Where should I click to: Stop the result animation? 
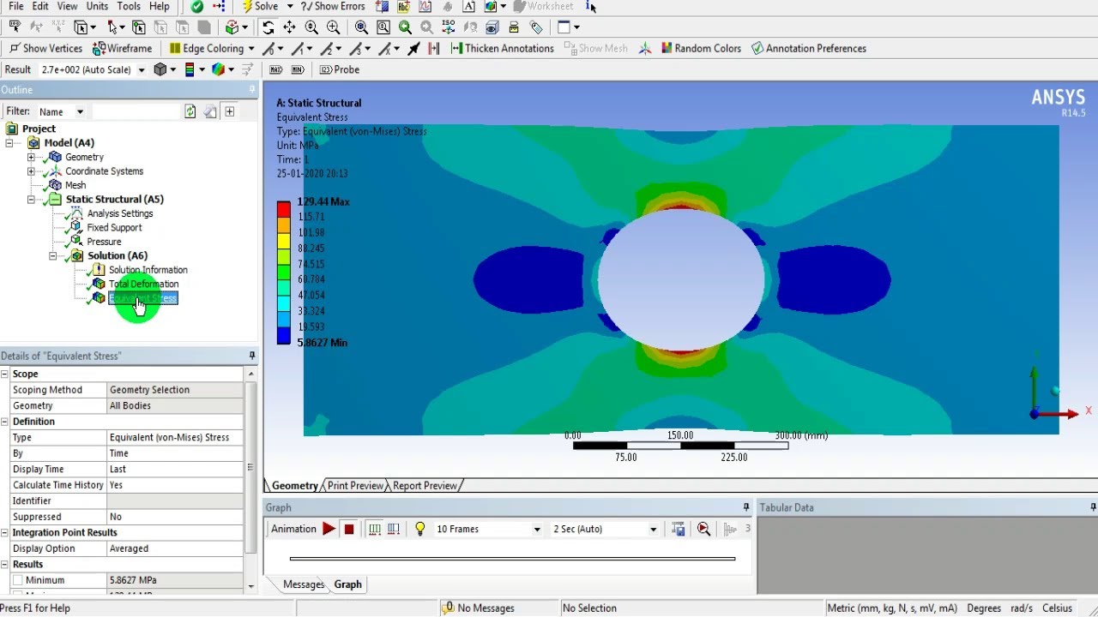point(349,530)
